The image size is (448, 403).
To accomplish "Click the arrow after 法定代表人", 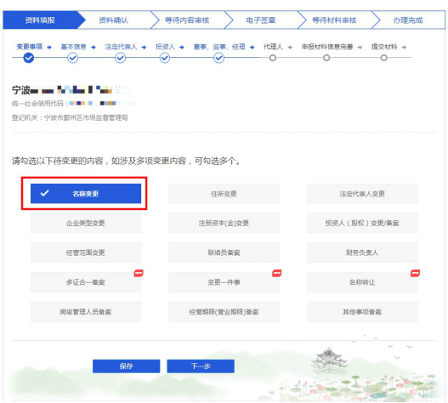I will (144, 47).
